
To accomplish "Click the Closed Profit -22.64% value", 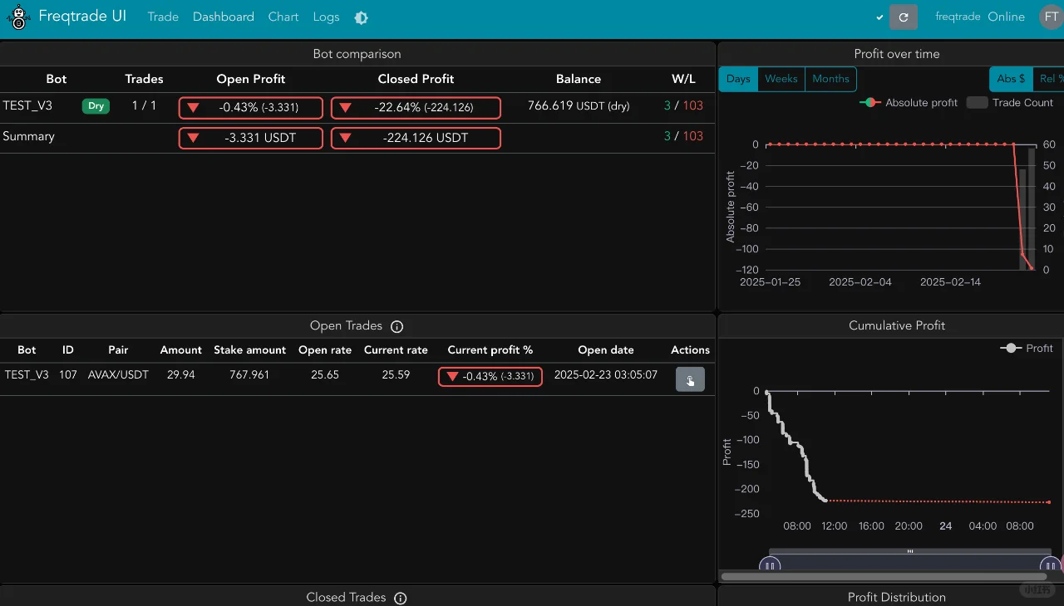I will 416,108.
